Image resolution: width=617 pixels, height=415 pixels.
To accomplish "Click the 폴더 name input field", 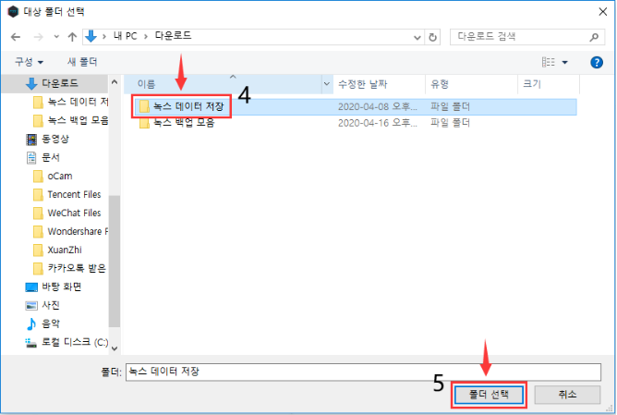I will tap(363, 372).
